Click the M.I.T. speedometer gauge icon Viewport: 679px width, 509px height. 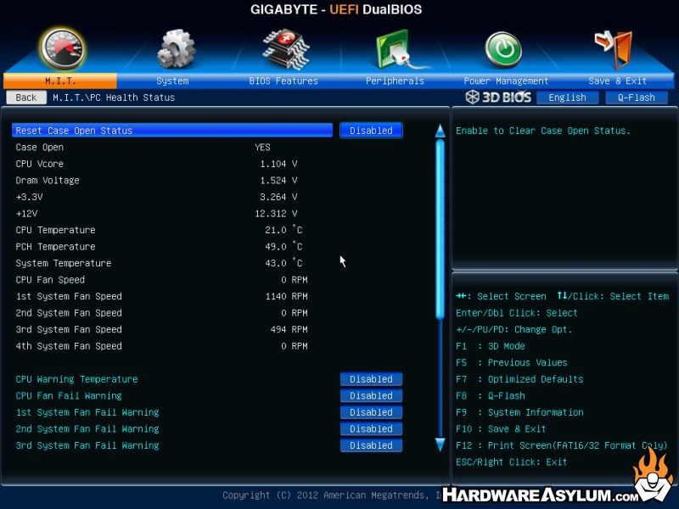pos(62,49)
